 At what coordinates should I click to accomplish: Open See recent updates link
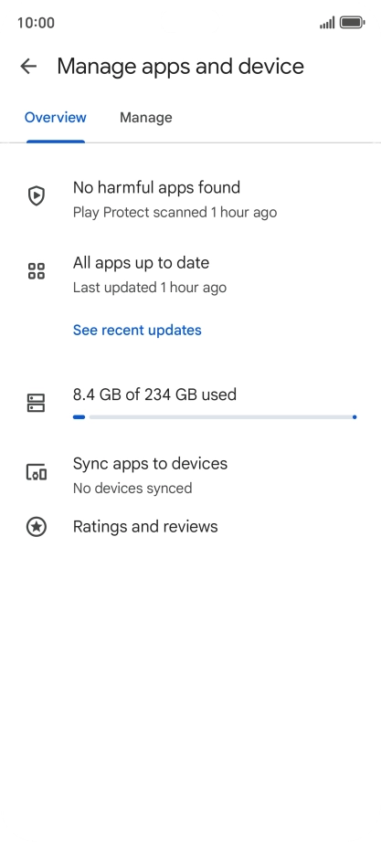tap(137, 330)
